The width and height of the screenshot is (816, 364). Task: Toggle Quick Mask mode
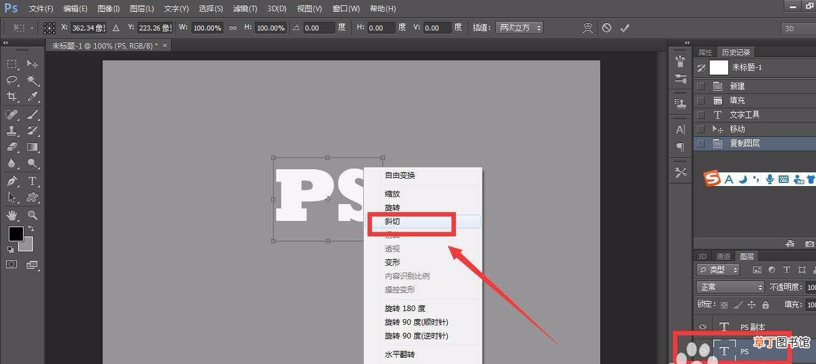click(x=12, y=264)
